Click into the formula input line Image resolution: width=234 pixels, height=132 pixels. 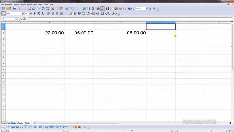click(x=130, y=19)
